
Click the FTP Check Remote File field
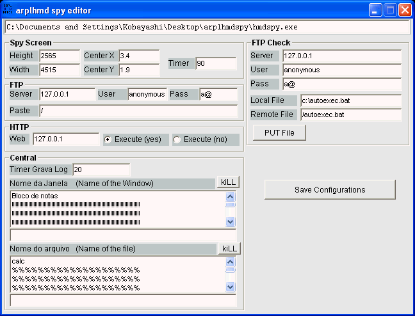coord(350,115)
